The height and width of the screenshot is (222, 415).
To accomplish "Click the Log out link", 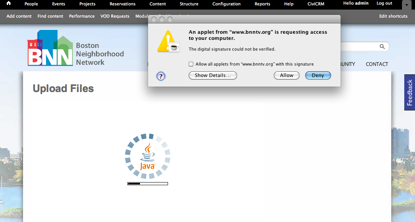I will (384, 3).
